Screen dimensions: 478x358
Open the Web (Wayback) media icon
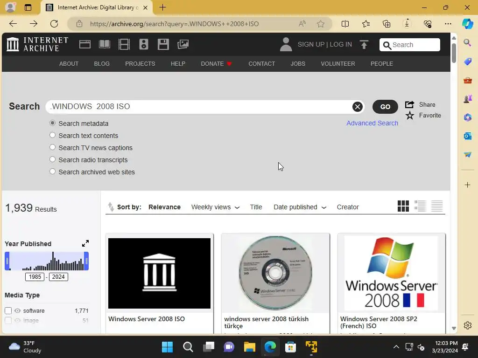tap(85, 44)
